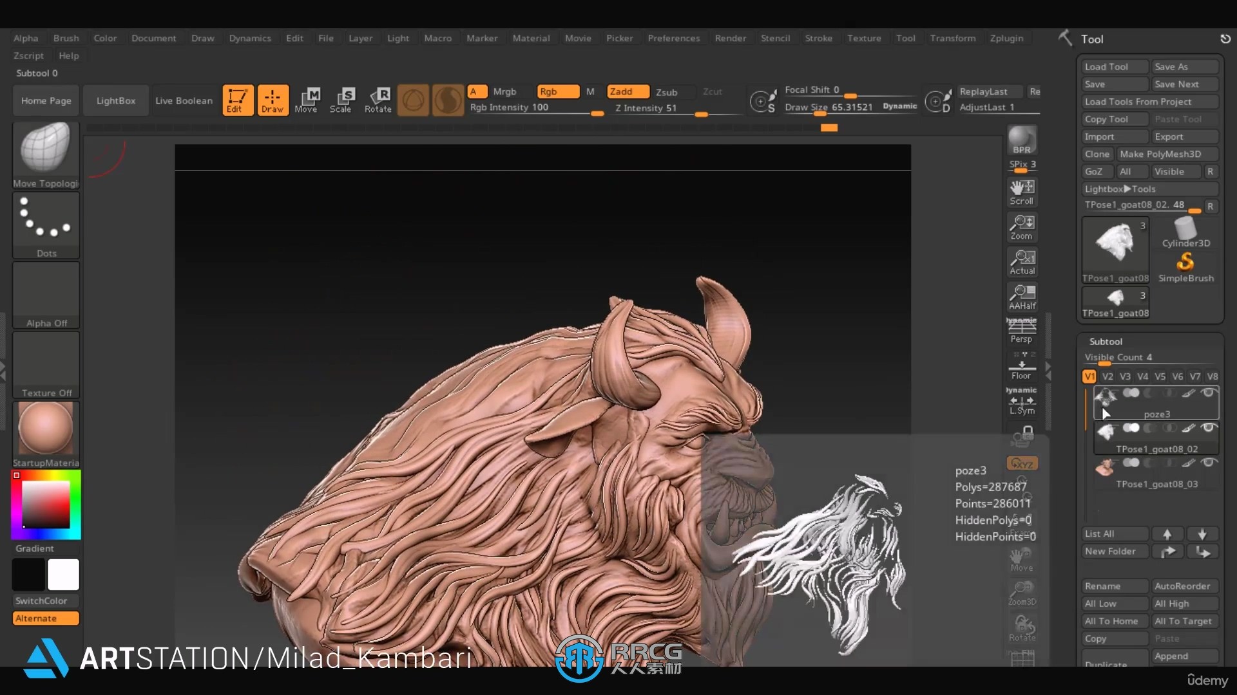Screen dimensions: 1237x695
Task: Activate Draw mode button
Action: point(273,100)
